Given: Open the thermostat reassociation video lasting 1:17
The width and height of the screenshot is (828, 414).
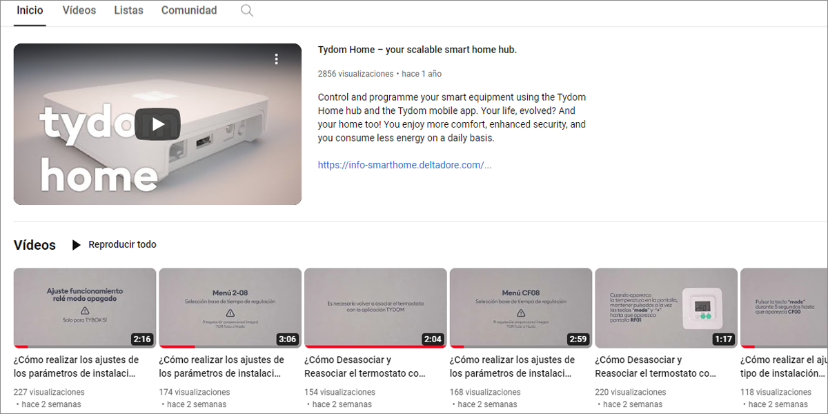Looking at the screenshot, I should (665, 306).
